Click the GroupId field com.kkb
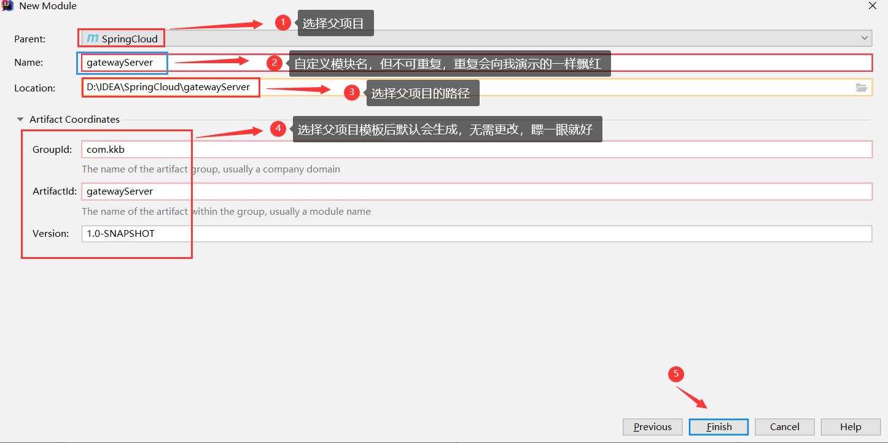 coord(477,149)
